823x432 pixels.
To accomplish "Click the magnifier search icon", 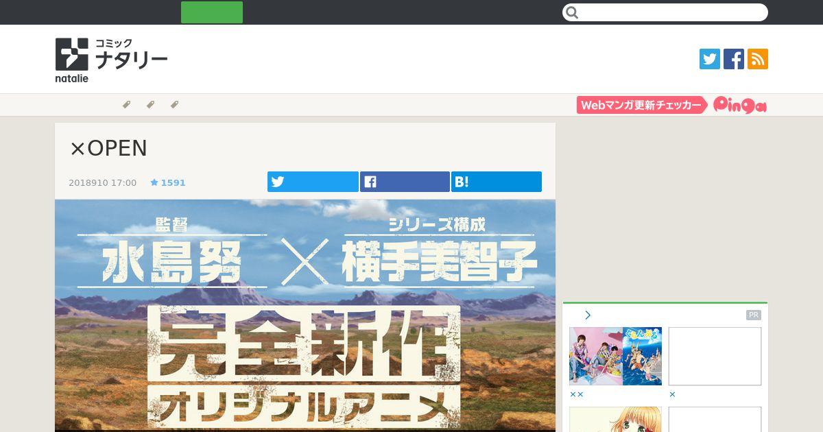I will 573,12.
